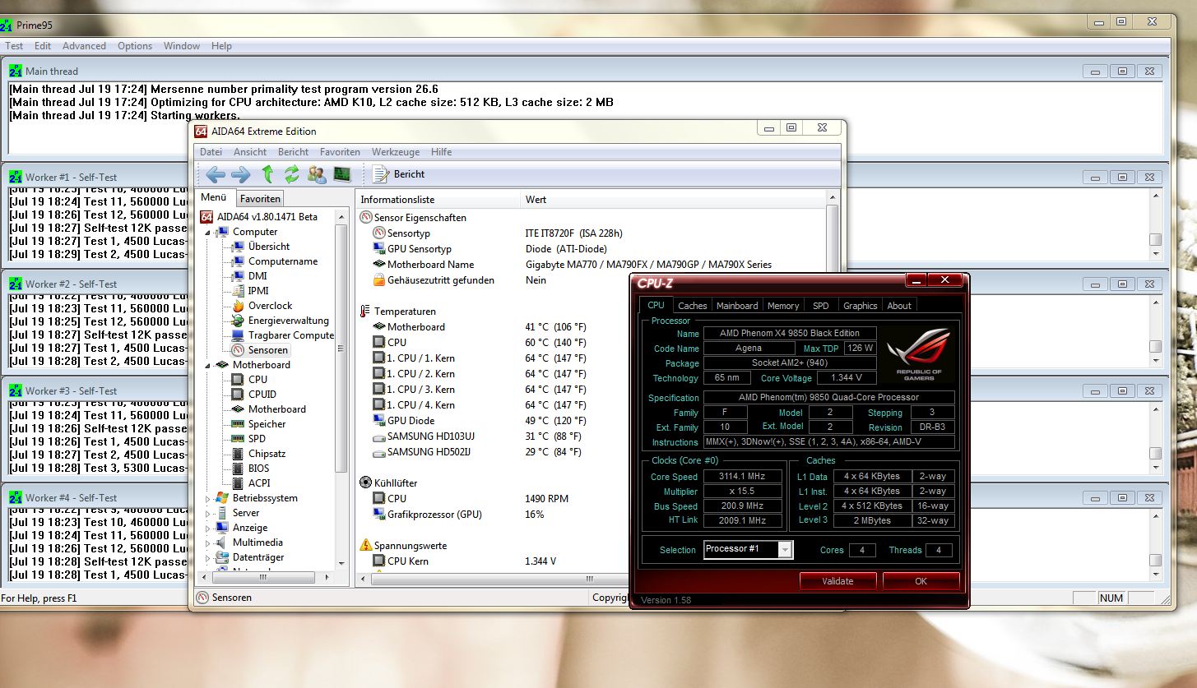Expand the Multimedia tree node
This screenshot has height=688, width=1197.
pos(208,543)
